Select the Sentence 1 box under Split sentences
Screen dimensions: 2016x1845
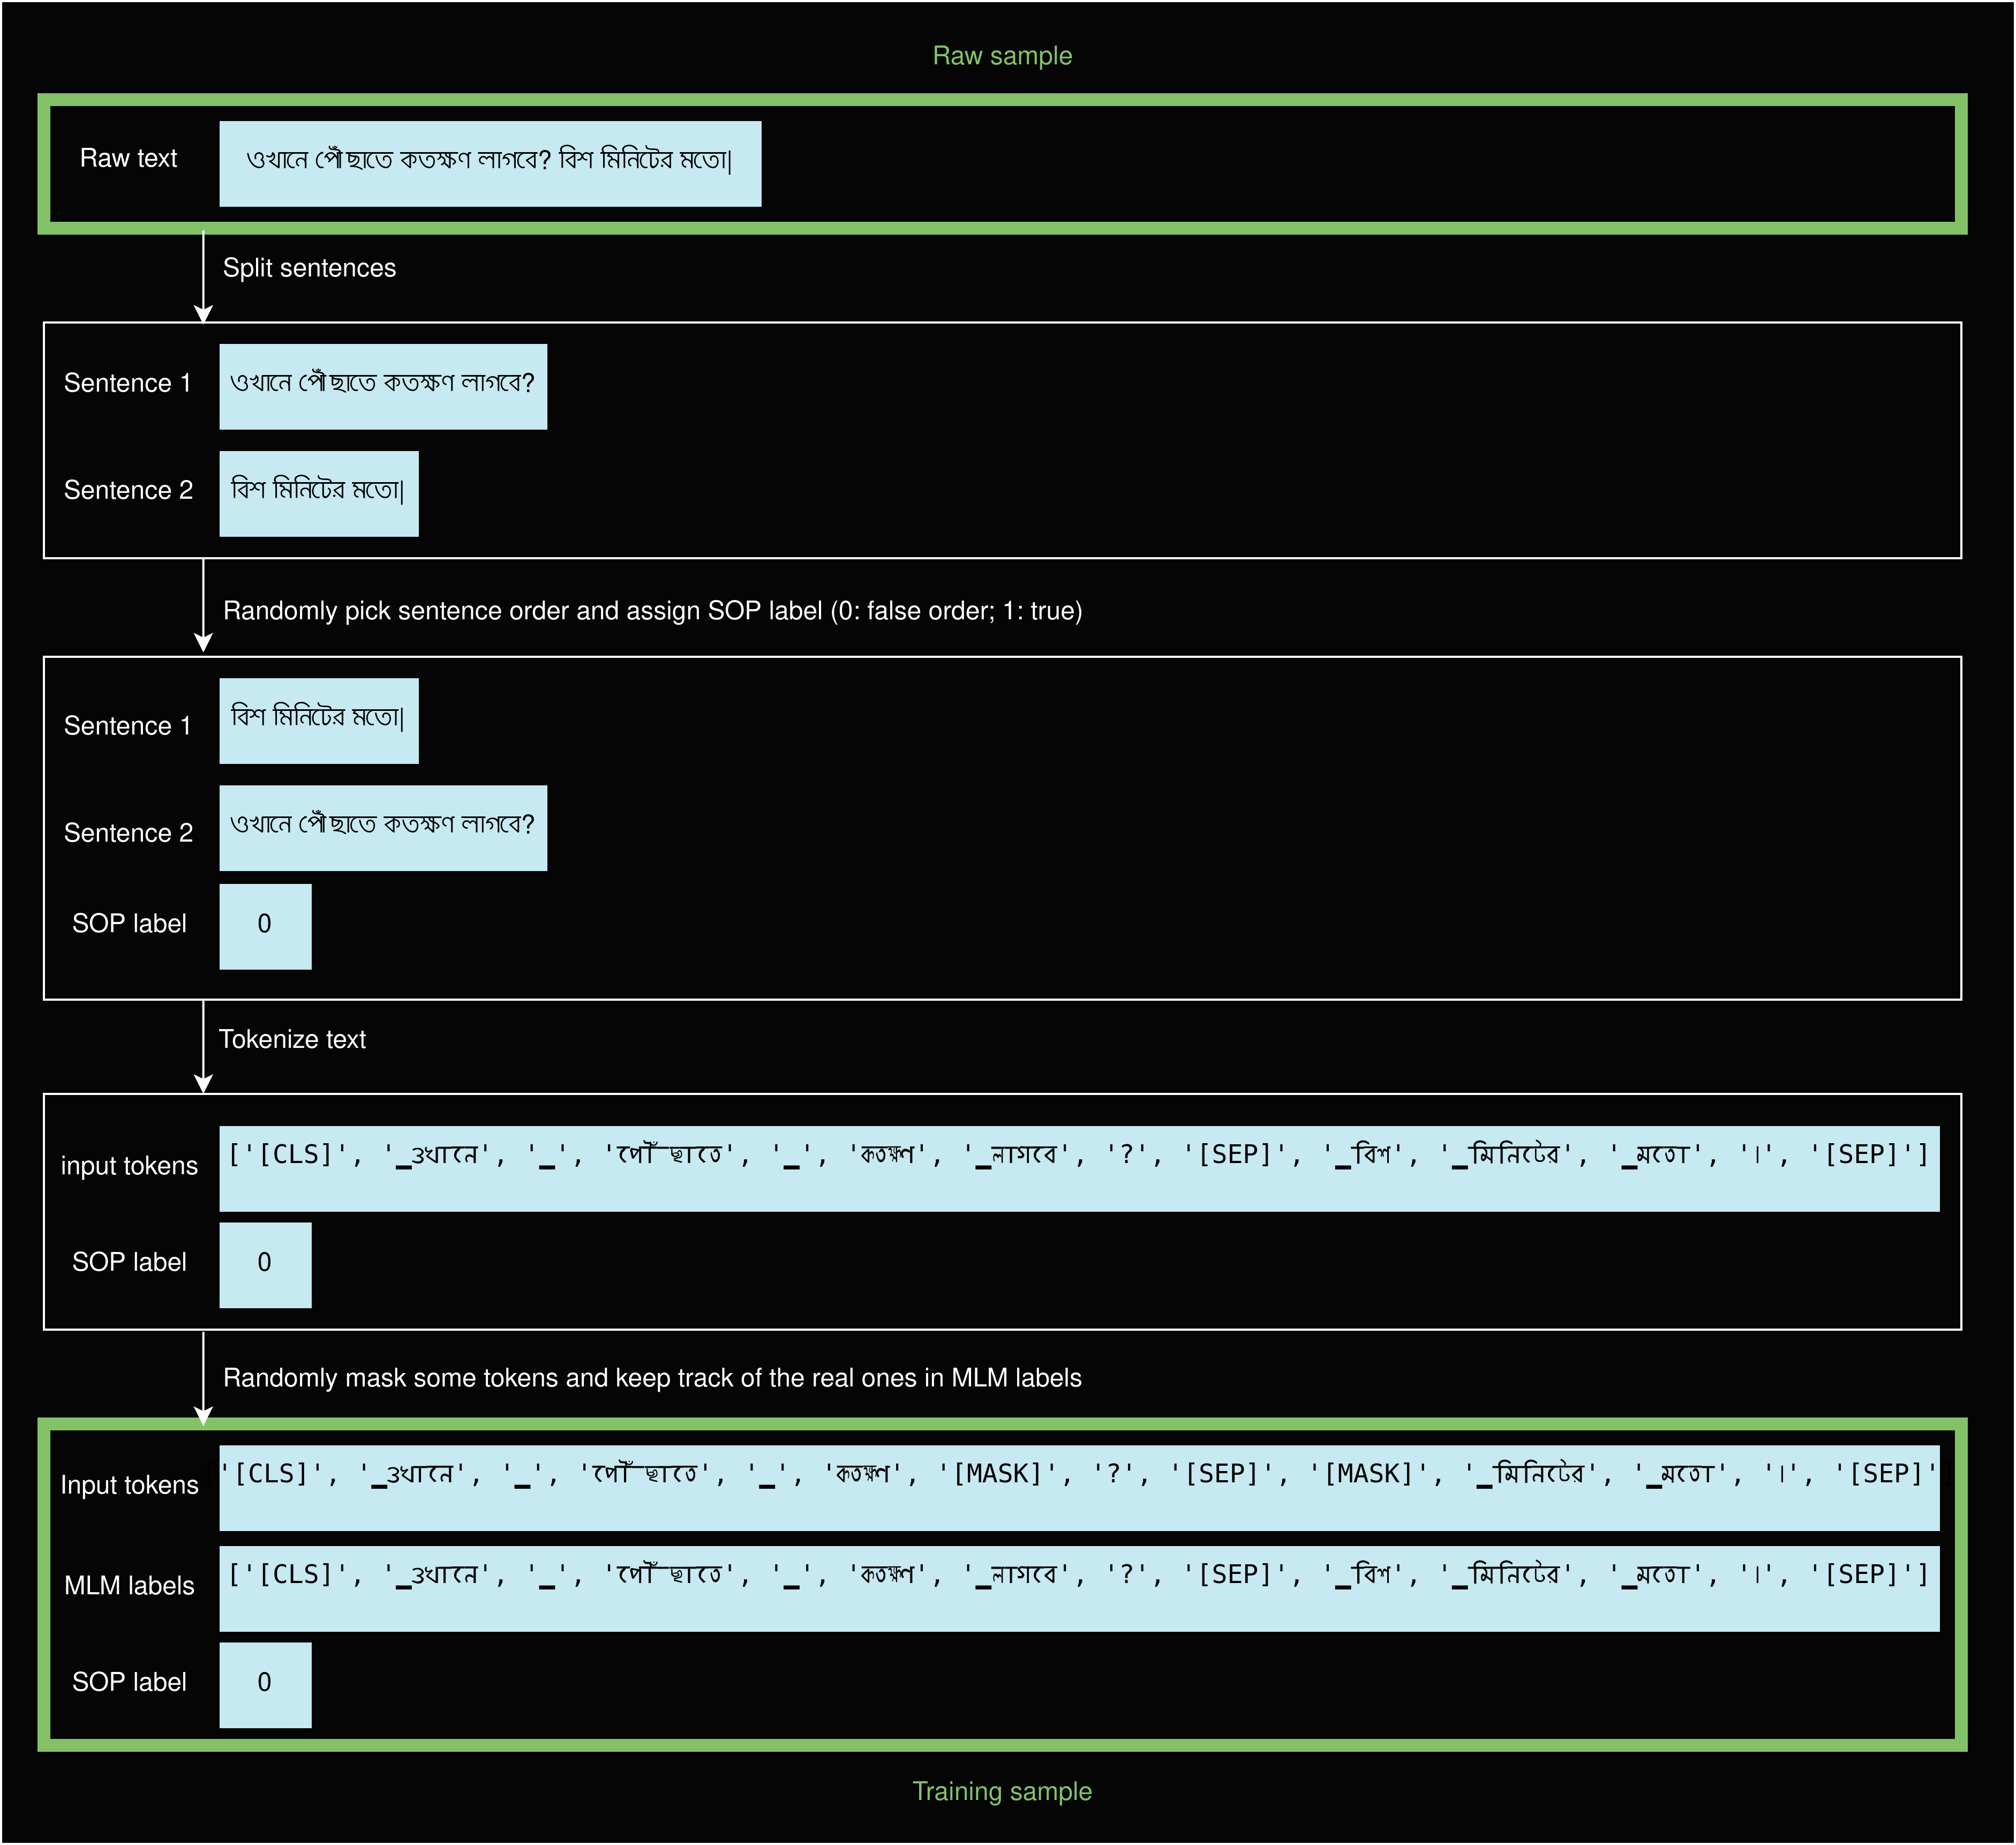(384, 384)
